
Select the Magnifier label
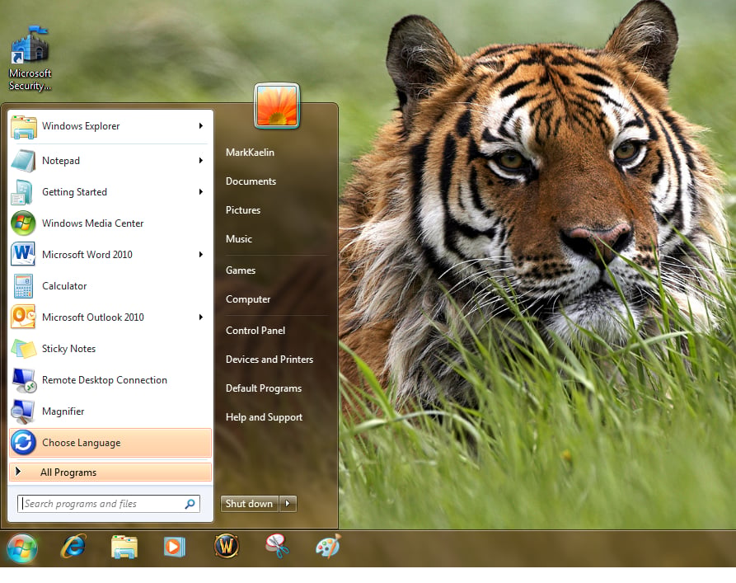pyautogui.click(x=63, y=411)
